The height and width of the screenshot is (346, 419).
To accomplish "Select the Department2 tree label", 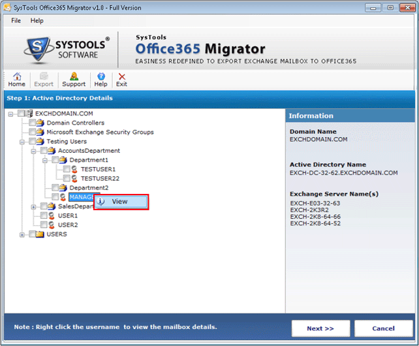I will (x=89, y=188).
